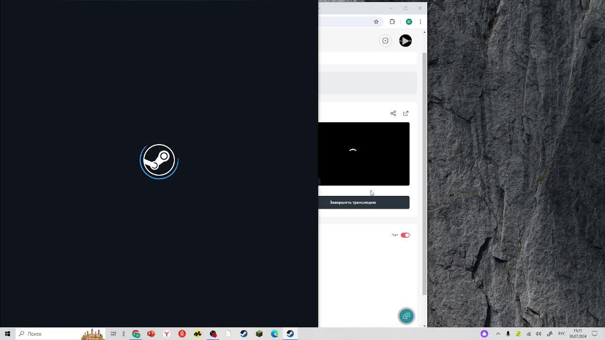Screen dimensions: 605x340
Task: Open the yellow wave-logo app on the taskbar
Action: point(198,334)
